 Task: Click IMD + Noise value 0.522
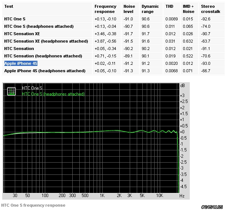coord(188,56)
